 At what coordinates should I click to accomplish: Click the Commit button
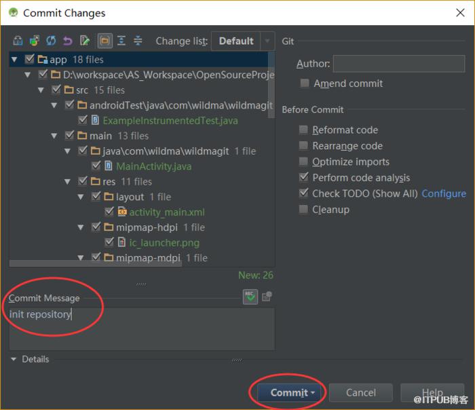[290, 393]
